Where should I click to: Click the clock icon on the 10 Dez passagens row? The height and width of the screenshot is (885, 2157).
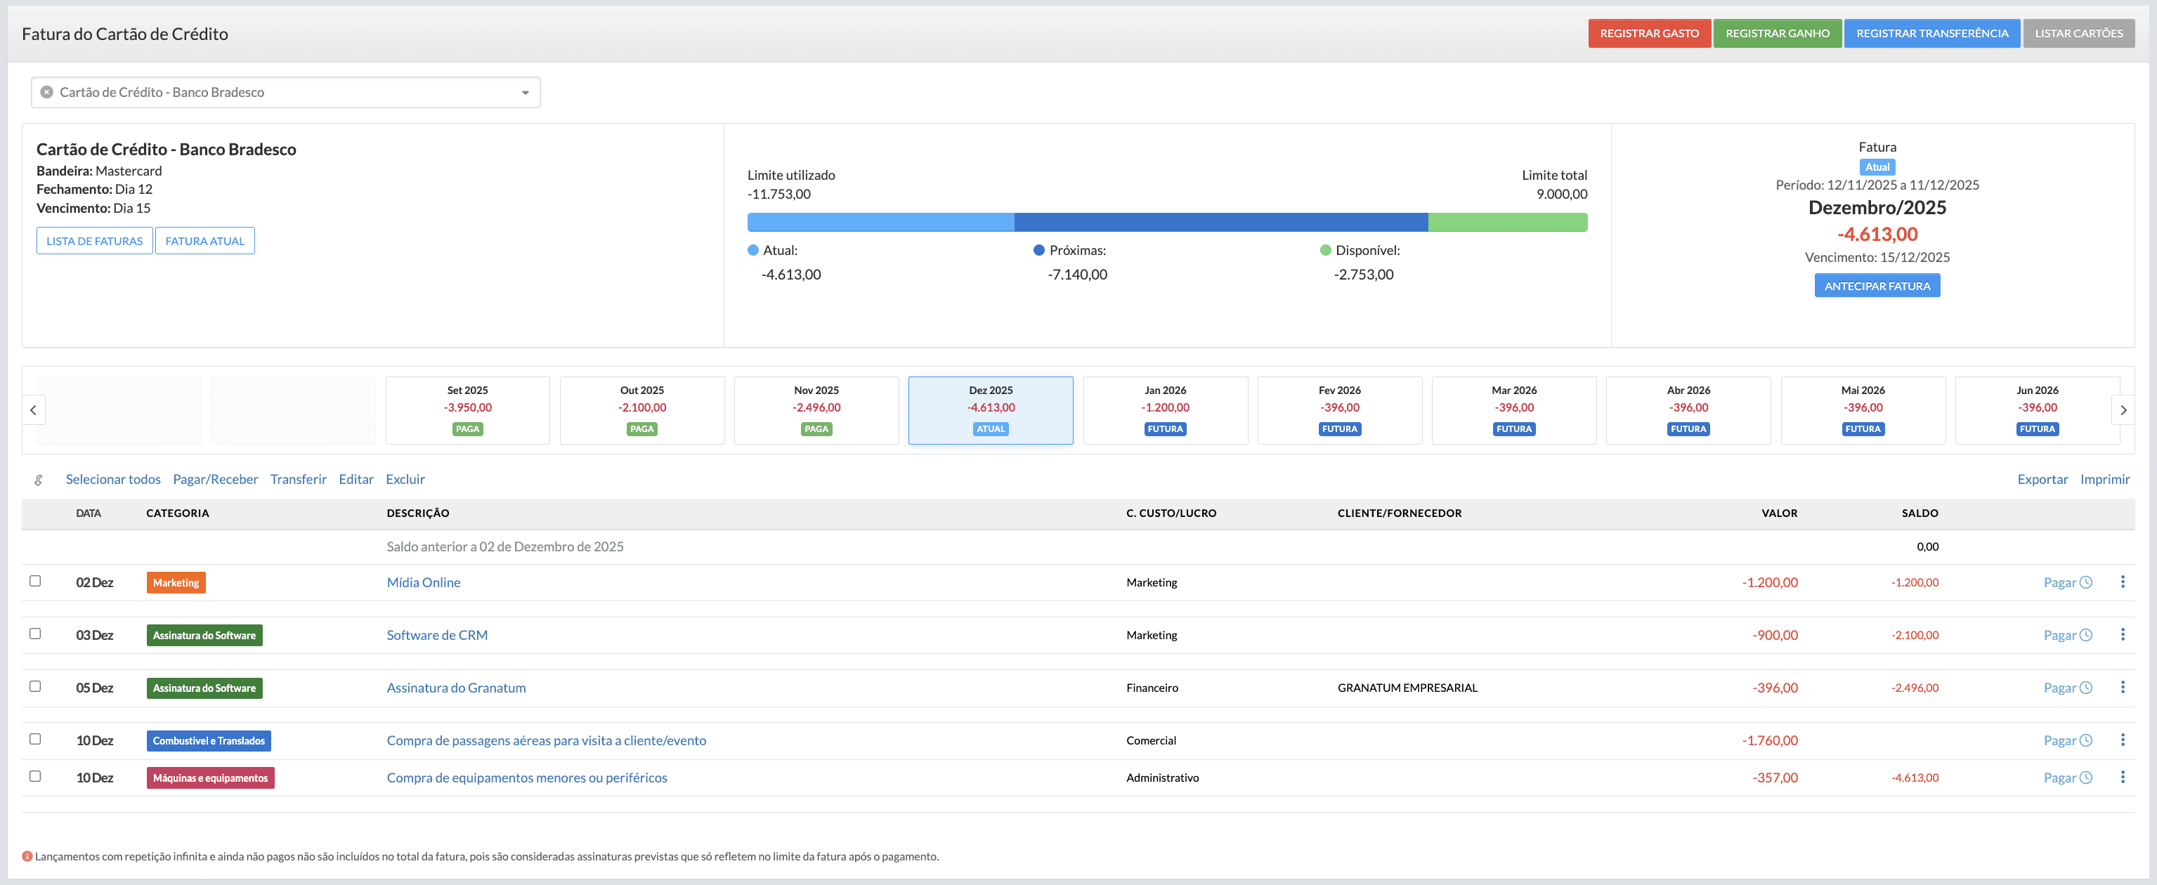(x=2086, y=740)
